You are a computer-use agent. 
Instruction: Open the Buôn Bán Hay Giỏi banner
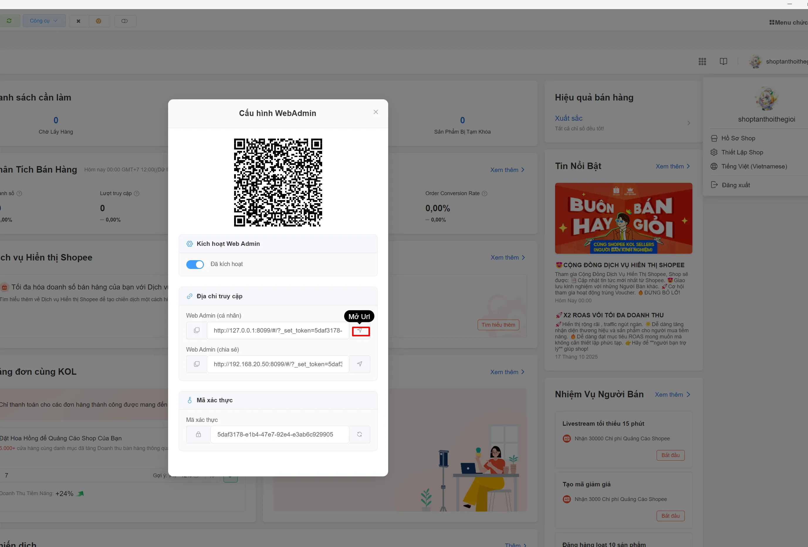[x=623, y=218]
